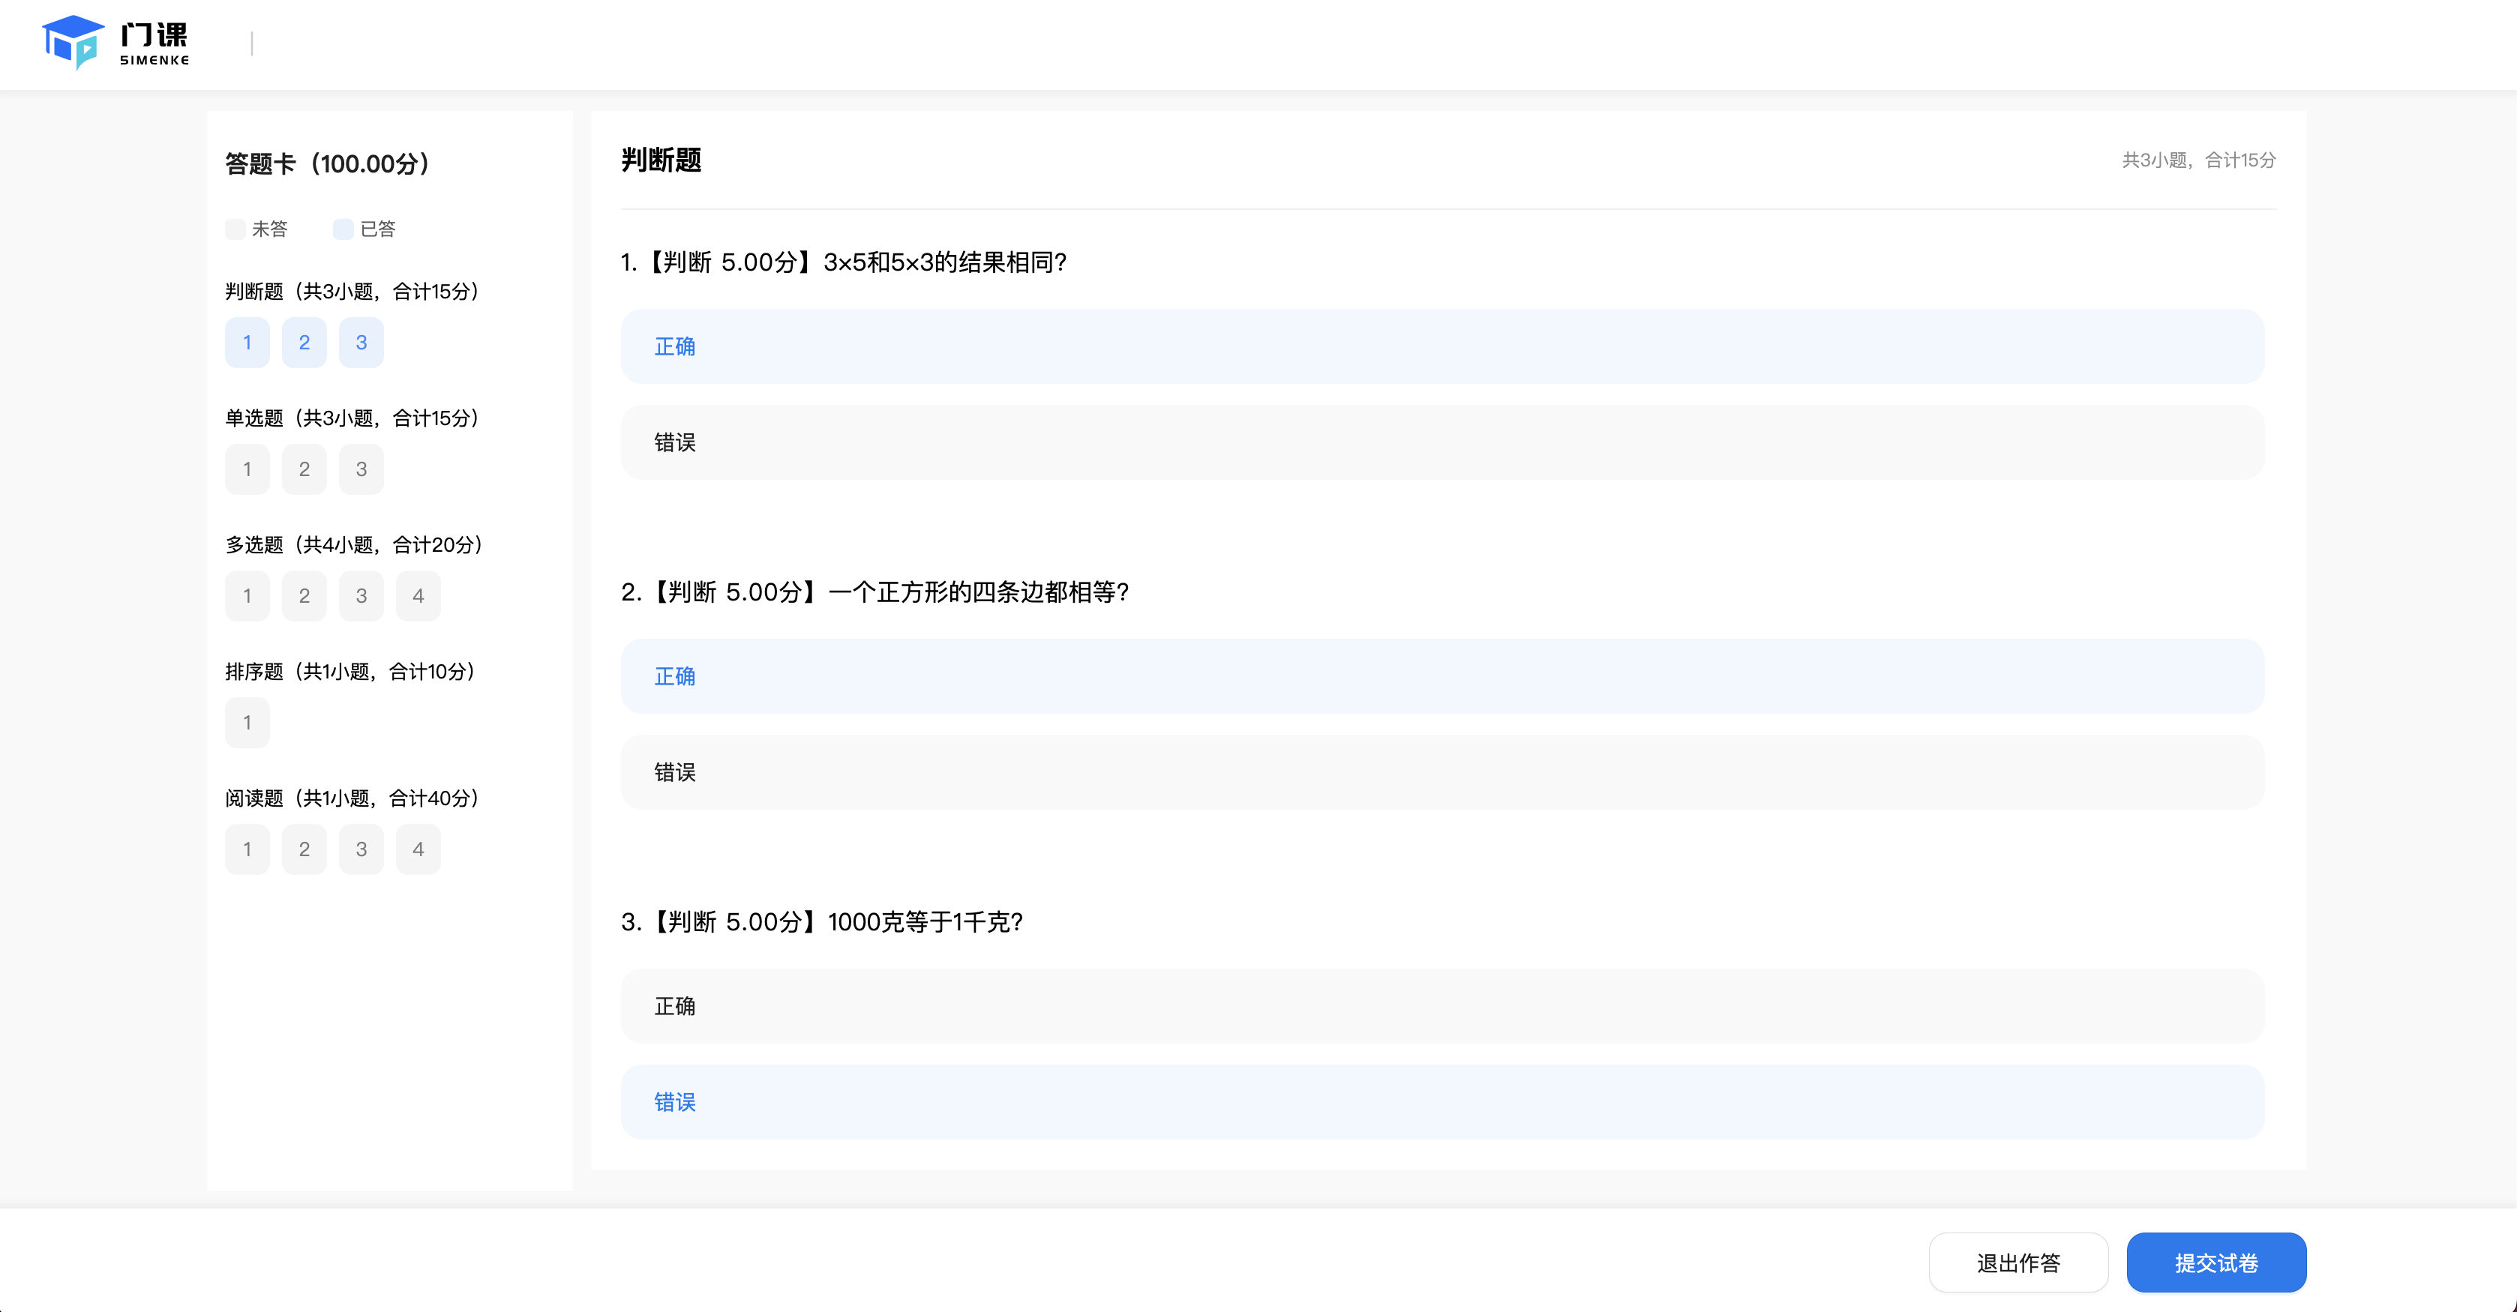
Task: Open 多选题 question 4
Action: (x=417, y=595)
